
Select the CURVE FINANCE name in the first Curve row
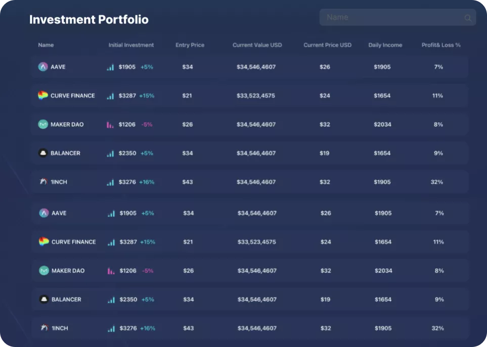pos(73,95)
